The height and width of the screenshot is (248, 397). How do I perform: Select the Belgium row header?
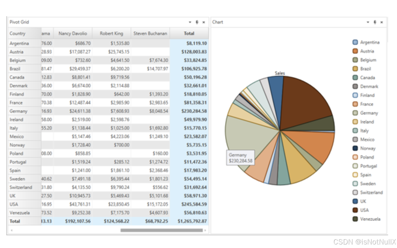click(24, 60)
